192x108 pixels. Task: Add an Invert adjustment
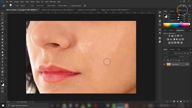(x=169, y=43)
